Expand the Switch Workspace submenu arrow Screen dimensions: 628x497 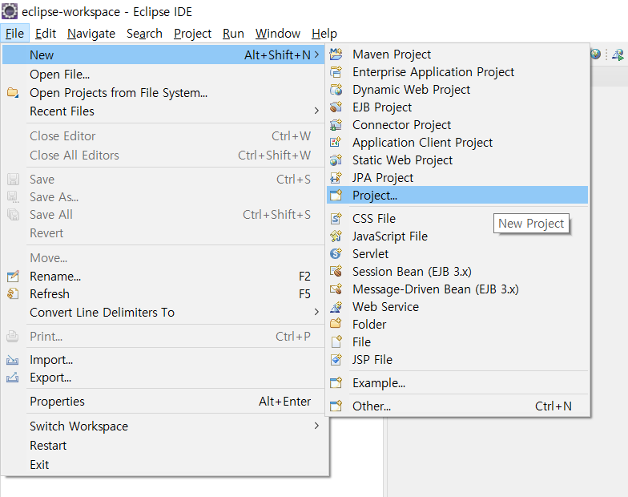tap(317, 426)
